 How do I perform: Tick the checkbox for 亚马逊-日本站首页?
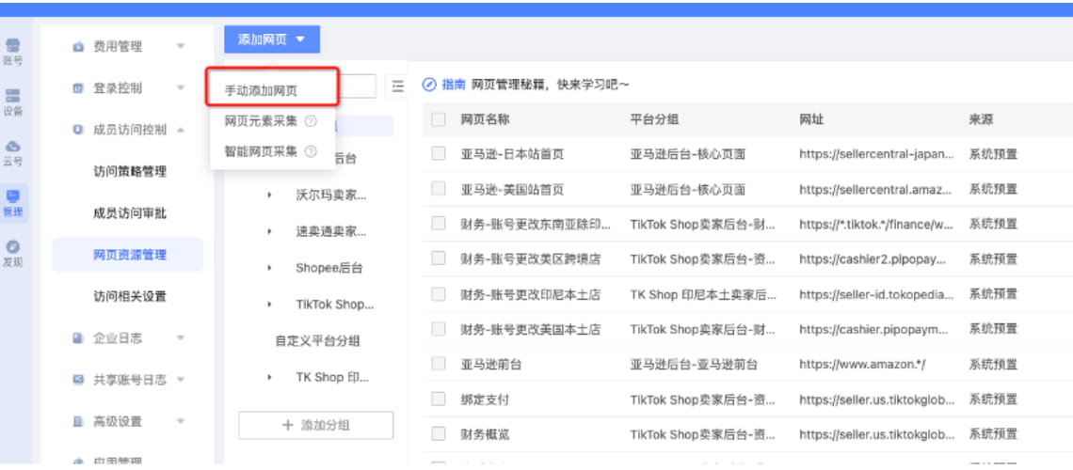tap(439, 154)
